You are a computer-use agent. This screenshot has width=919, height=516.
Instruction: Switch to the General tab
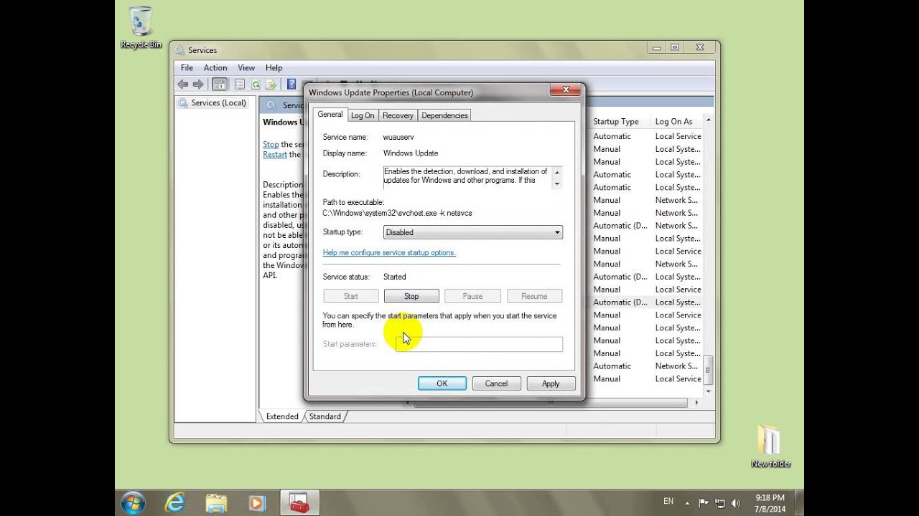coord(330,114)
